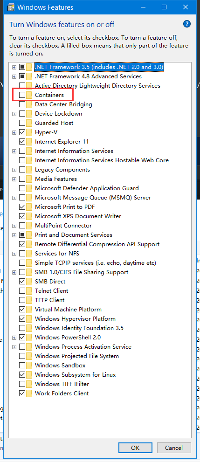Tick Microsoft Defender Application Guard checkbox

(x=22, y=188)
